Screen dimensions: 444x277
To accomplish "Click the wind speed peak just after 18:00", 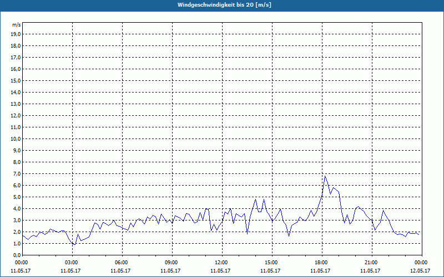I will point(325,176).
